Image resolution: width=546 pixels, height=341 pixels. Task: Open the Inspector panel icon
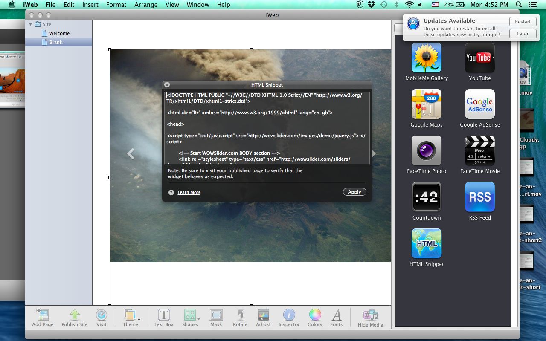pyautogui.click(x=289, y=315)
